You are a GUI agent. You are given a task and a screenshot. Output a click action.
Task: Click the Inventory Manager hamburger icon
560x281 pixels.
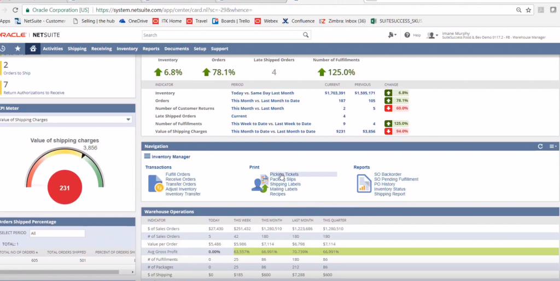[x=147, y=157]
